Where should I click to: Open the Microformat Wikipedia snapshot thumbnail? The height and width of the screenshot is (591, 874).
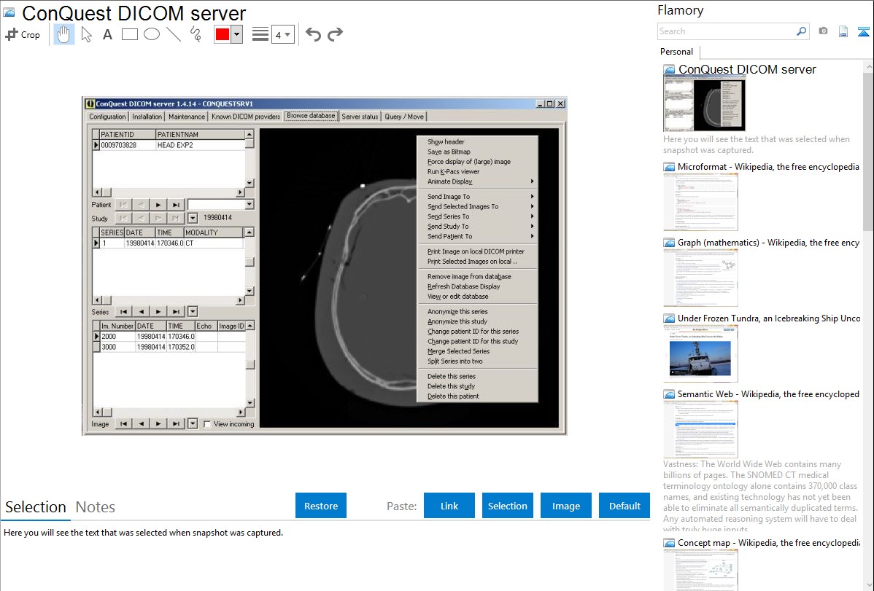[701, 202]
